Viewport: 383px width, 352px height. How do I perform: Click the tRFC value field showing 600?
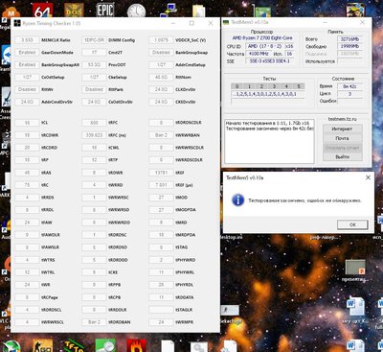pyautogui.click(x=94, y=123)
